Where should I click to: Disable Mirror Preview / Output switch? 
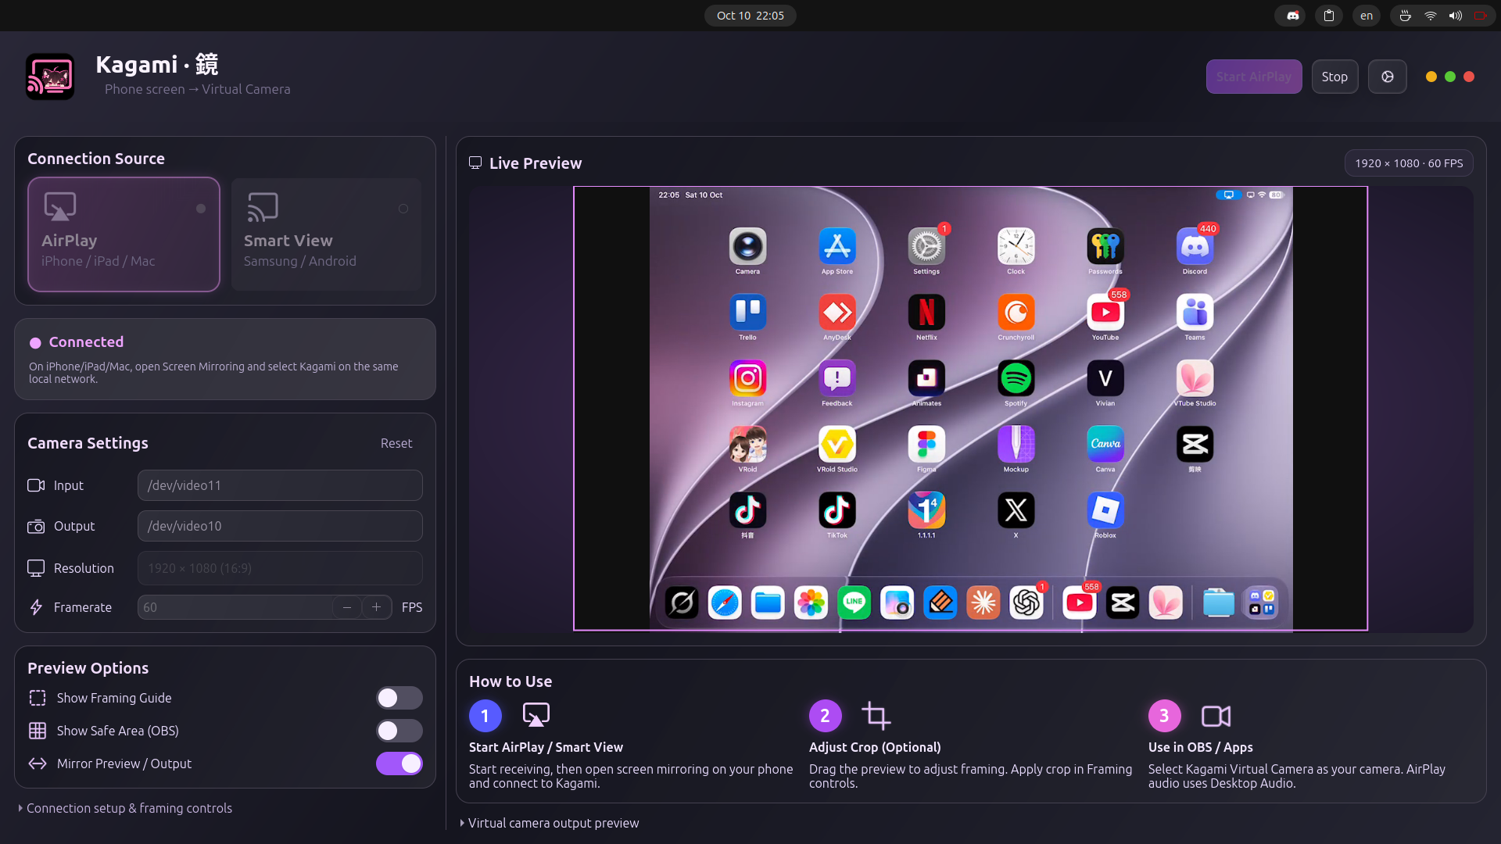pyautogui.click(x=399, y=764)
